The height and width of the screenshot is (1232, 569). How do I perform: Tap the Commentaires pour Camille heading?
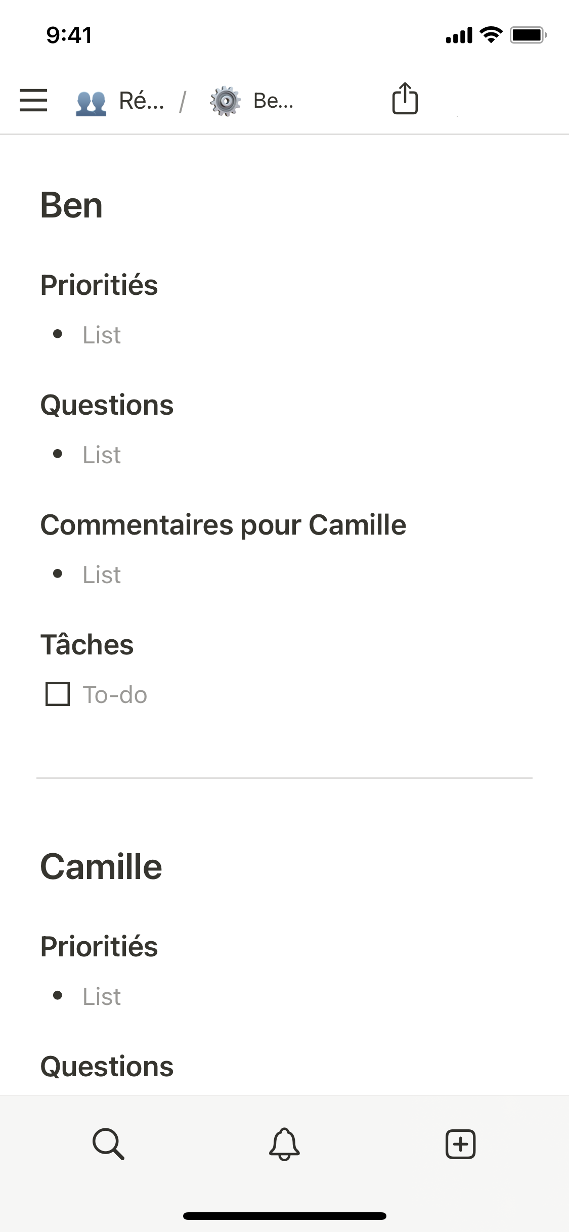(223, 525)
